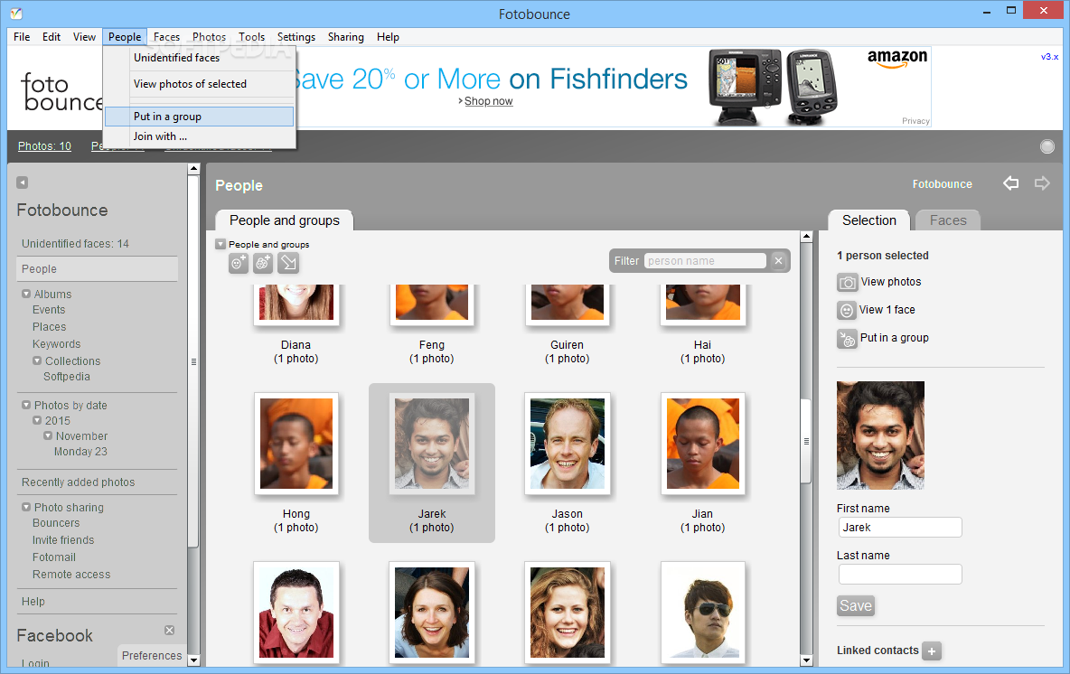Click the person name filter field
Viewport: 1070px width, 674px height.
pos(705,260)
